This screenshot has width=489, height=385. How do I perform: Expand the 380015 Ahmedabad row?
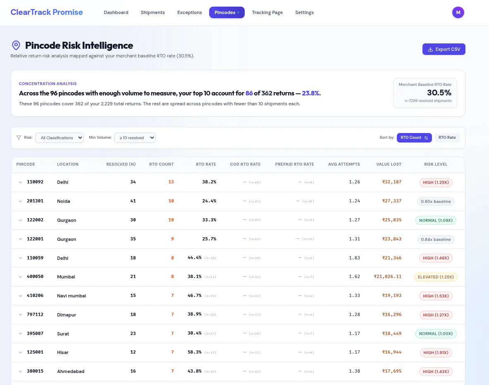click(x=20, y=371)
